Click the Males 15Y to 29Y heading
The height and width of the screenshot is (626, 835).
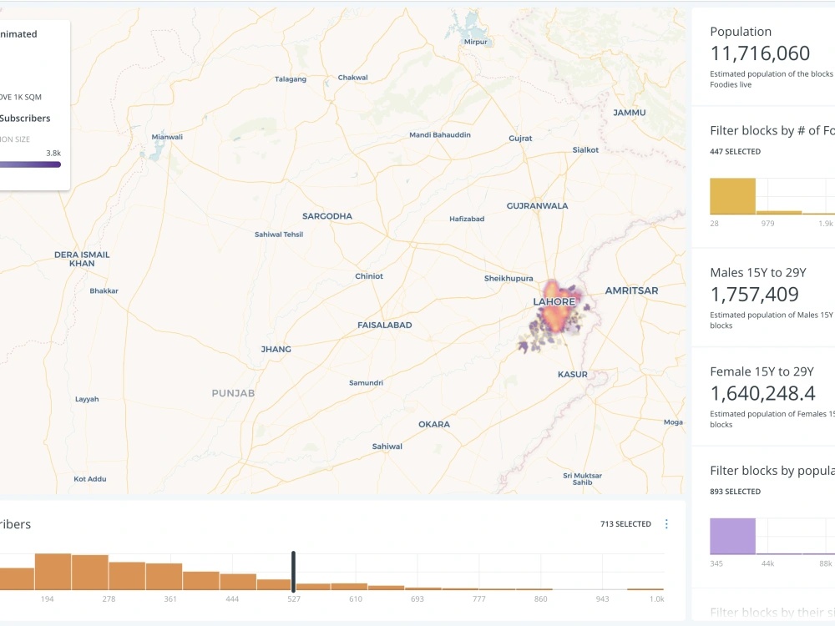point(758,273)
